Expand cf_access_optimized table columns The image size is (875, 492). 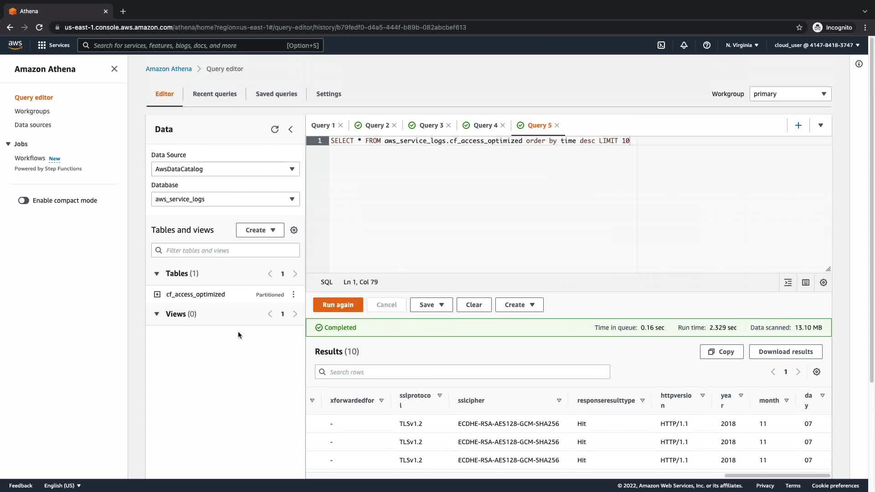(157, 294)
